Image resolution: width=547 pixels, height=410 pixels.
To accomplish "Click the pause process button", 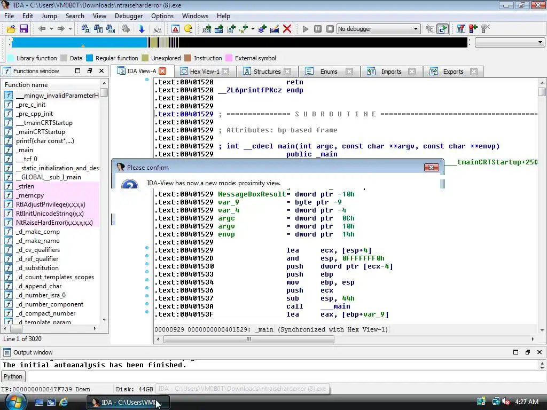I will coord(317,29).
